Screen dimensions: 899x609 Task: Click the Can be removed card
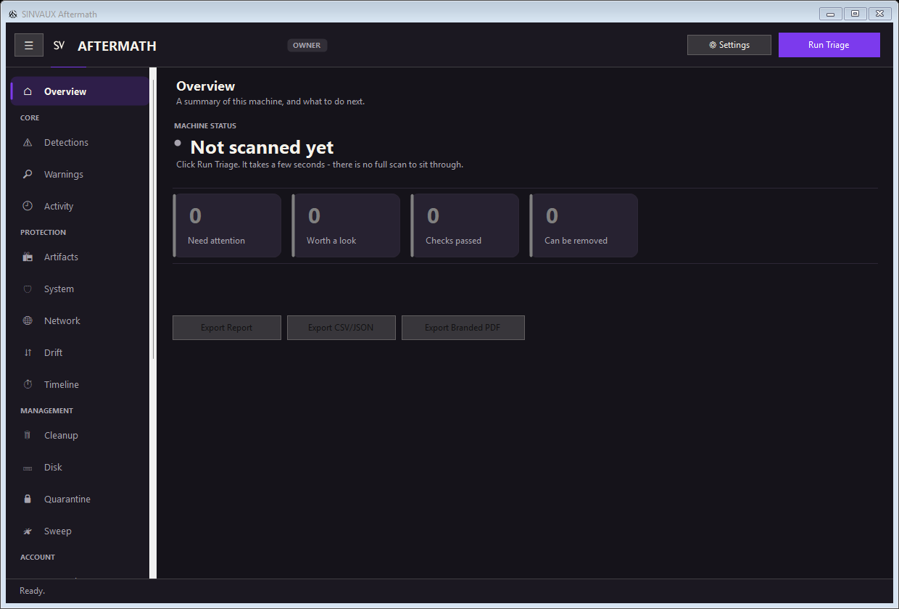click(584, 225)
